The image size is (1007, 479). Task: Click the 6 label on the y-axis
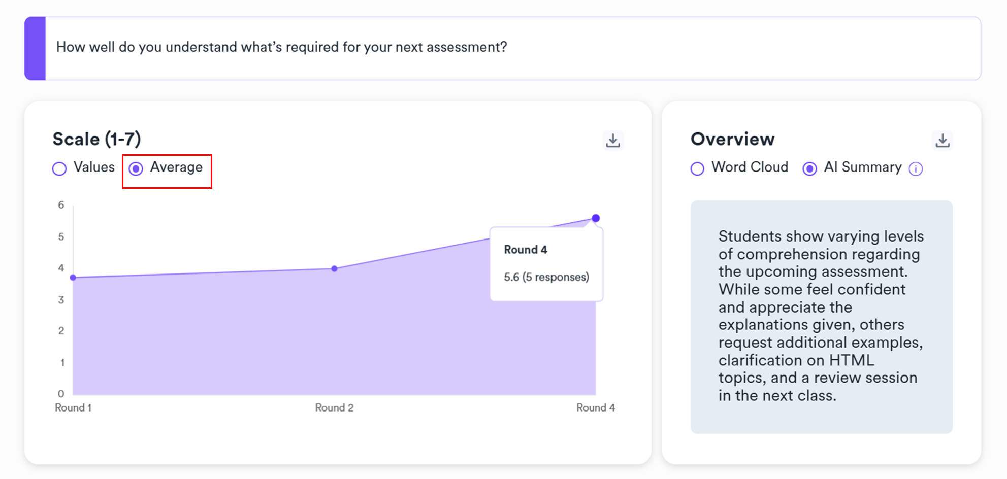(x=61, y=205)
